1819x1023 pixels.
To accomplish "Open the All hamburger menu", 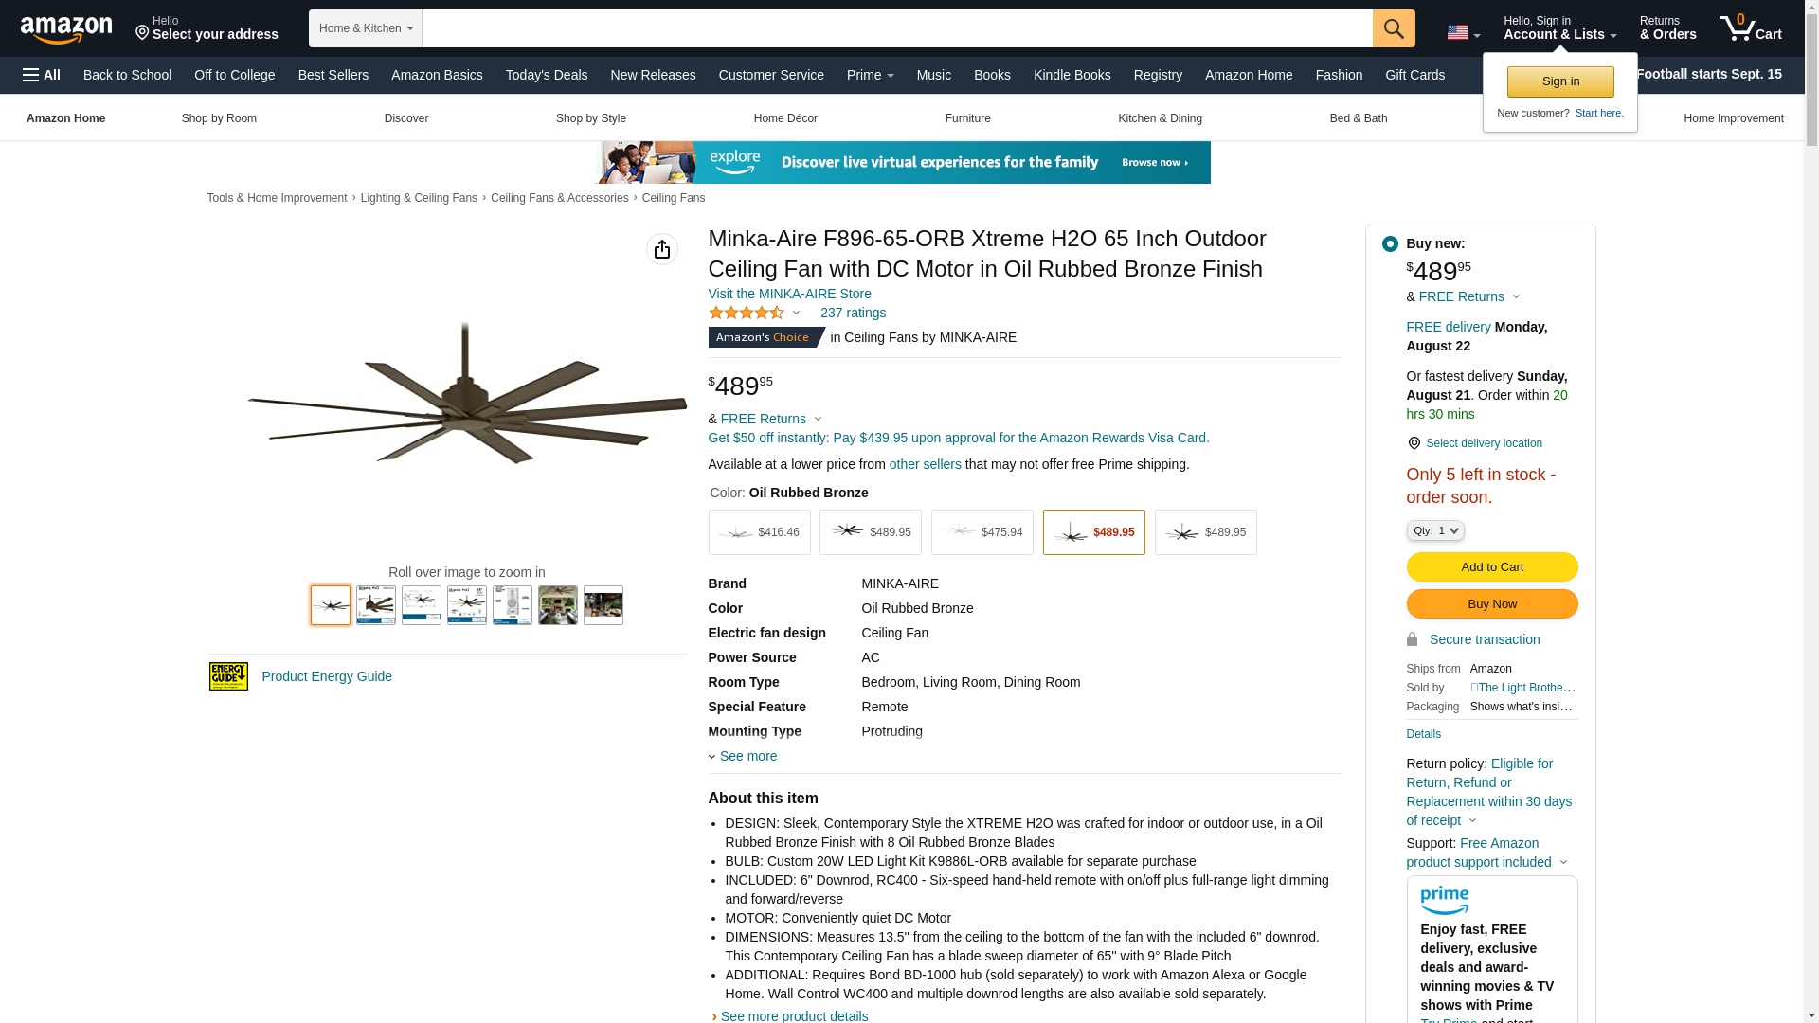I will (x=42, y=75).
